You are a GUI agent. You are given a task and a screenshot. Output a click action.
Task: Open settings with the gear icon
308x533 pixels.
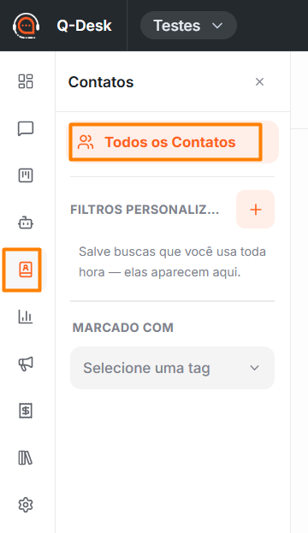[26, 505]
